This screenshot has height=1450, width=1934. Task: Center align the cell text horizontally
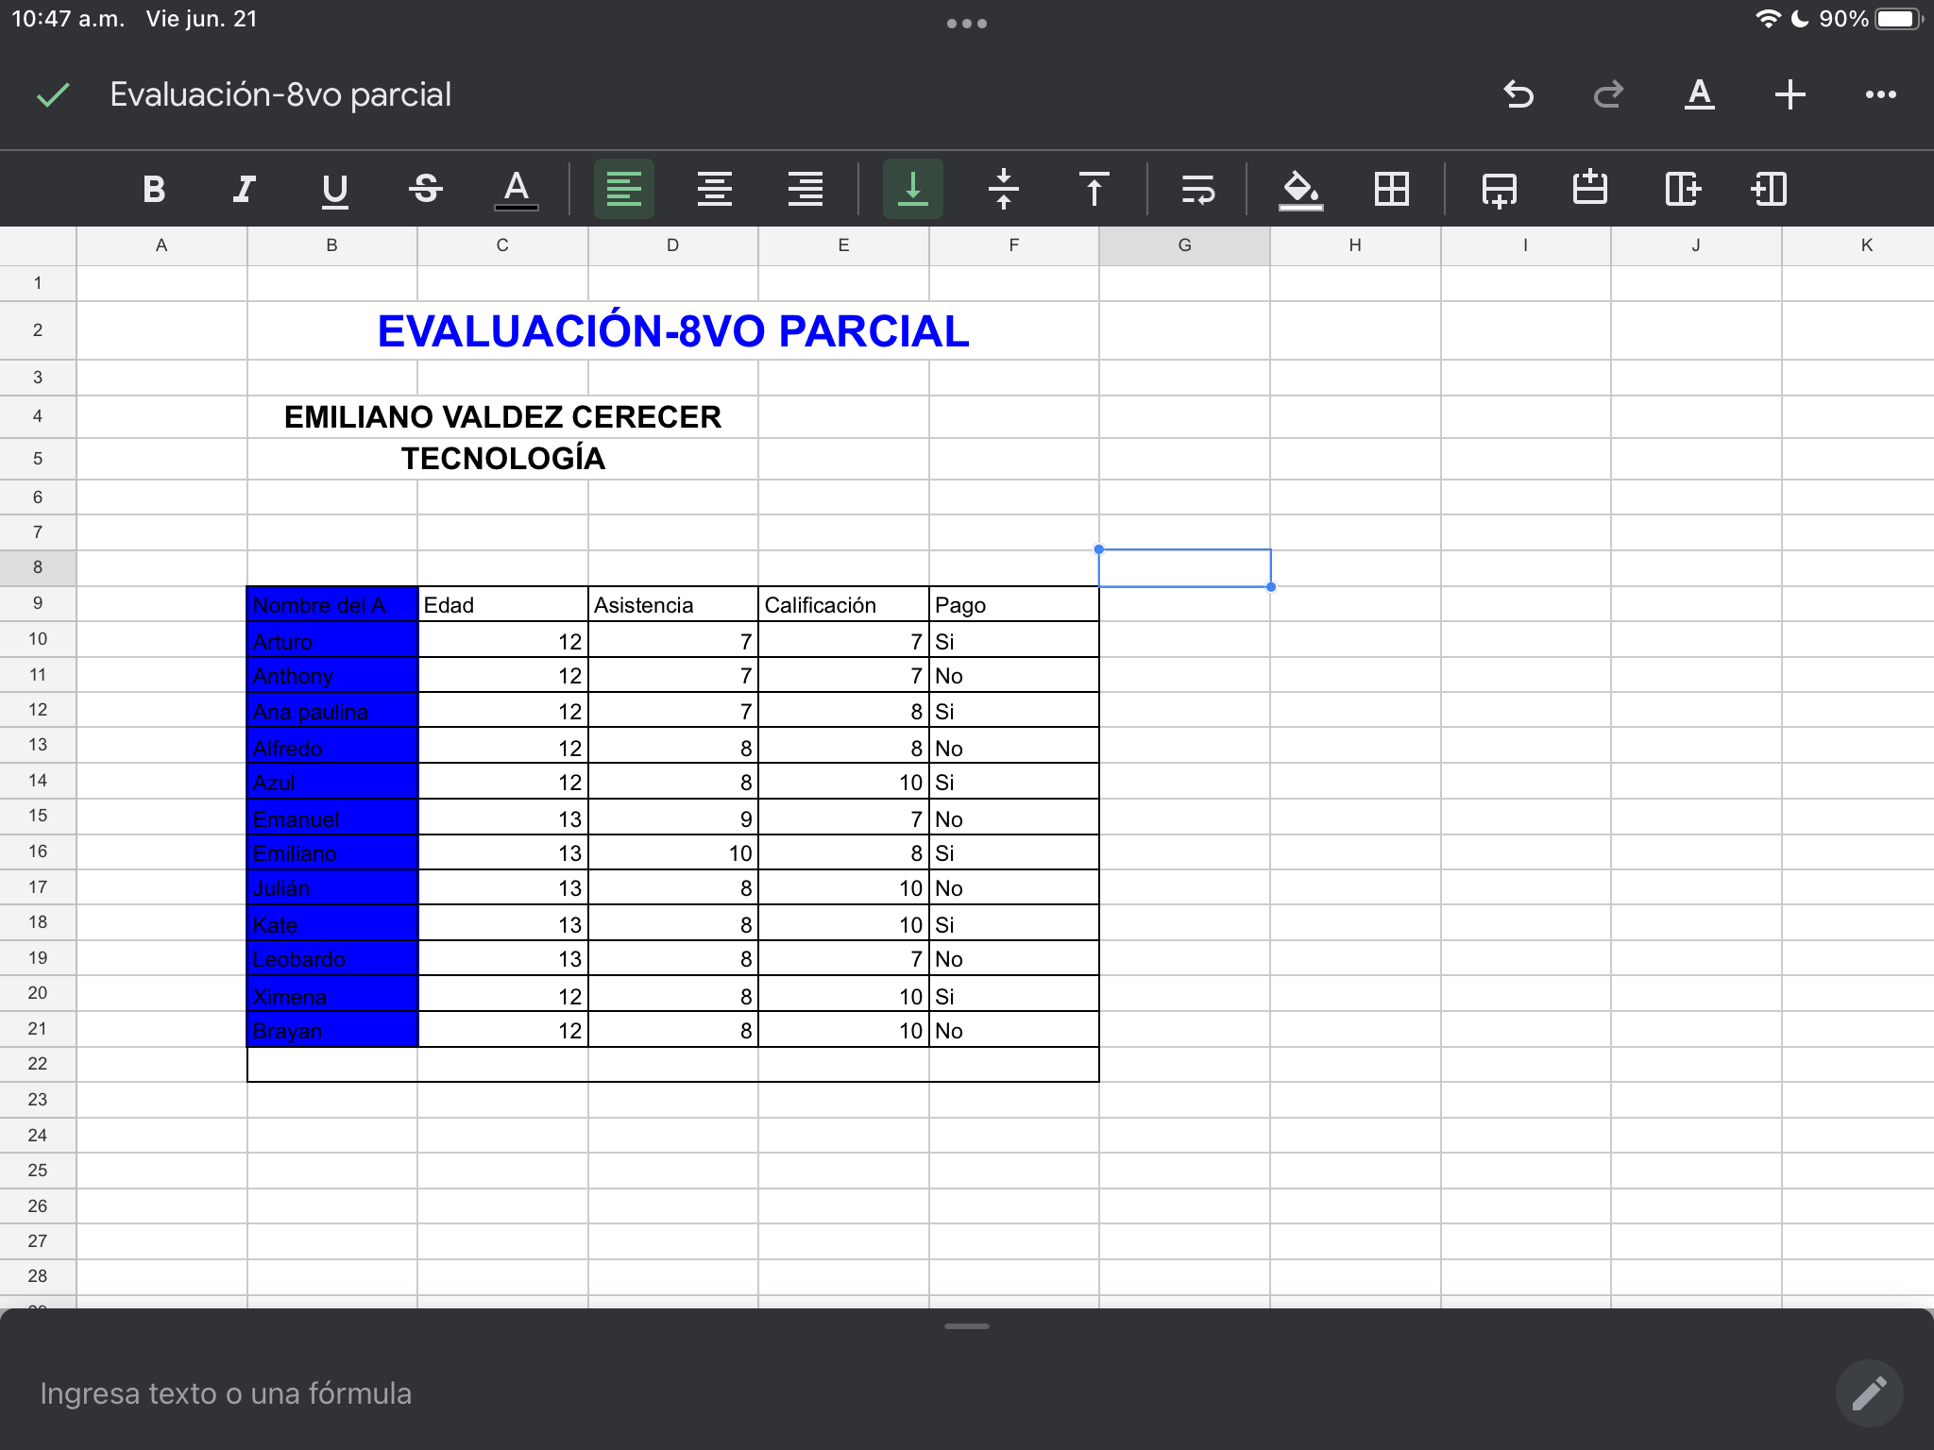[715, 189]
